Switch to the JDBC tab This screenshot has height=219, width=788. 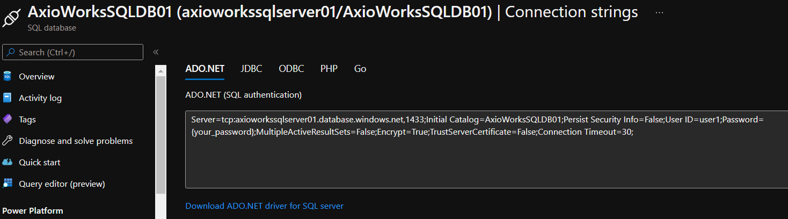pos(251,69)
